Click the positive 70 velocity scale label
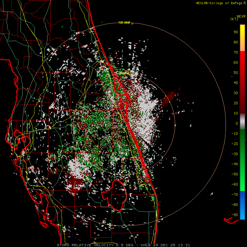 (236, 52)
